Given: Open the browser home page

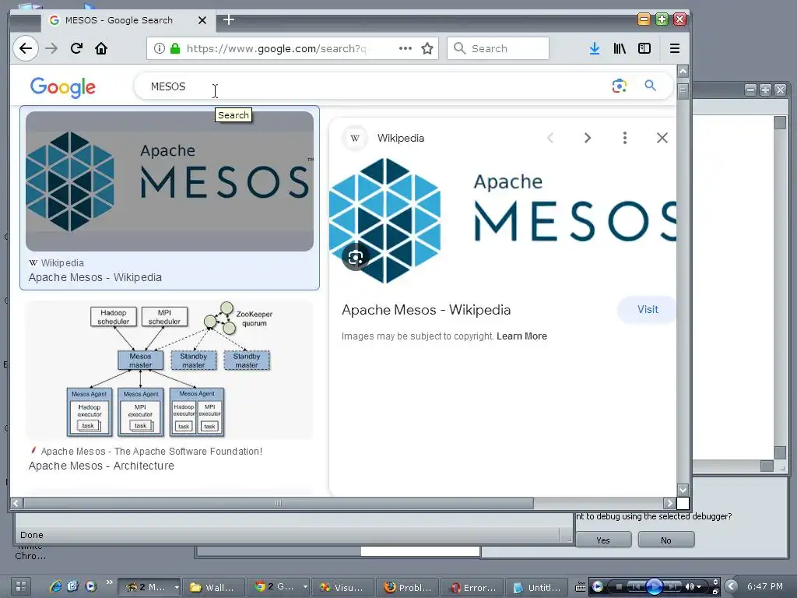Looking at the screenshot, I should 101,48.
